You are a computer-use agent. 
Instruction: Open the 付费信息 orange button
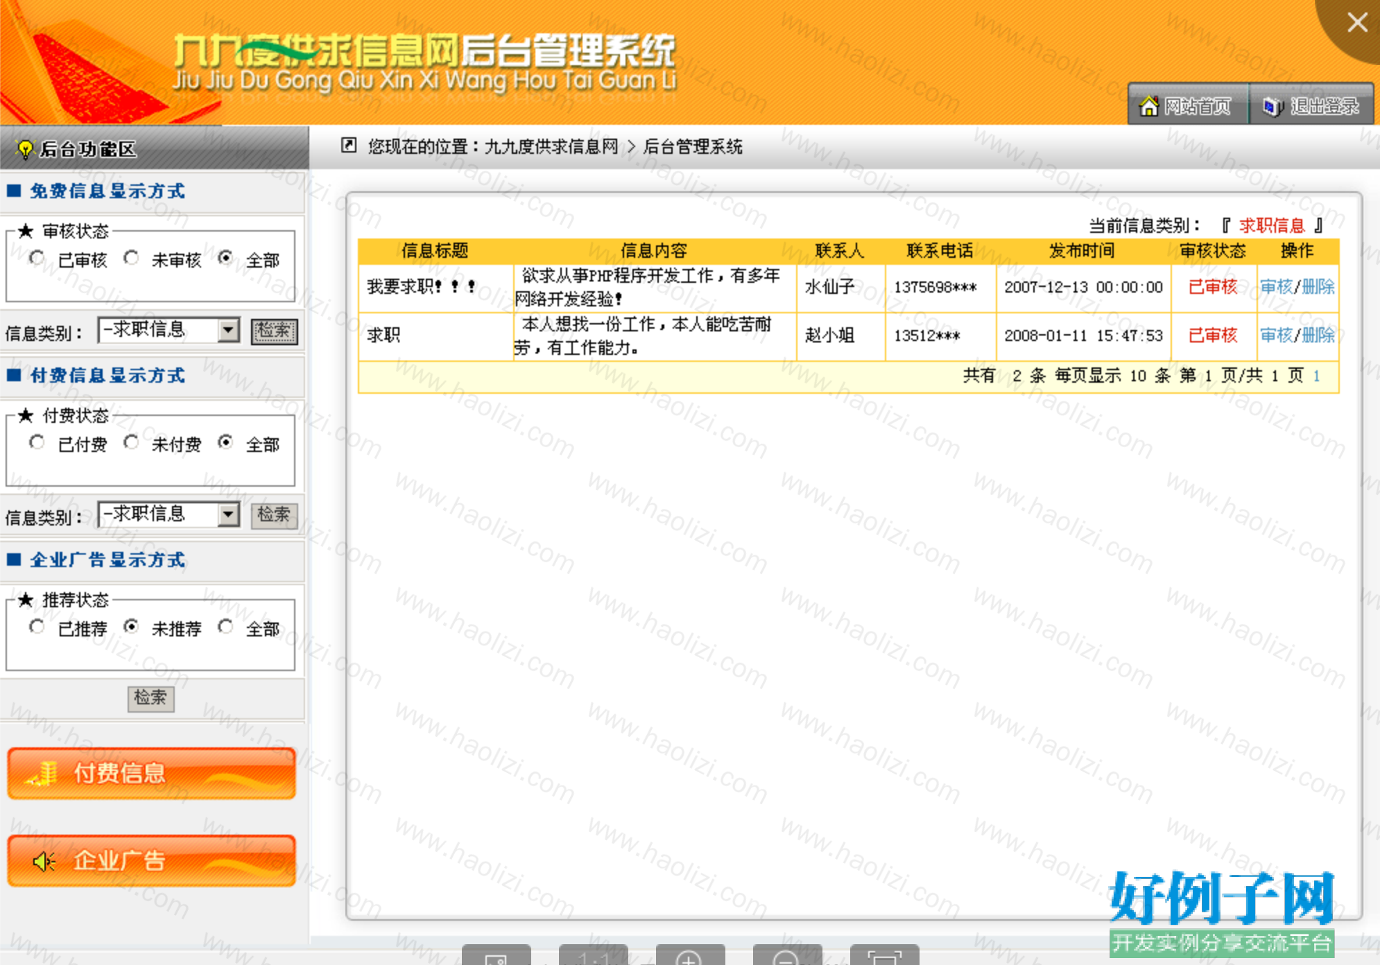click(152, 773)
